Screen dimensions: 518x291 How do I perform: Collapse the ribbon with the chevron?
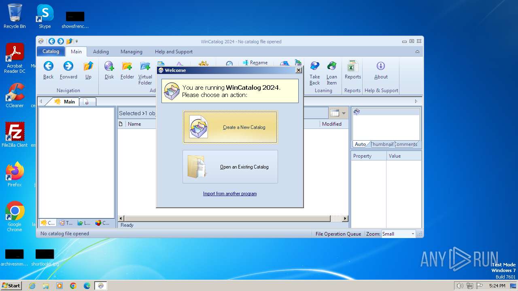(x=417, y=52)
